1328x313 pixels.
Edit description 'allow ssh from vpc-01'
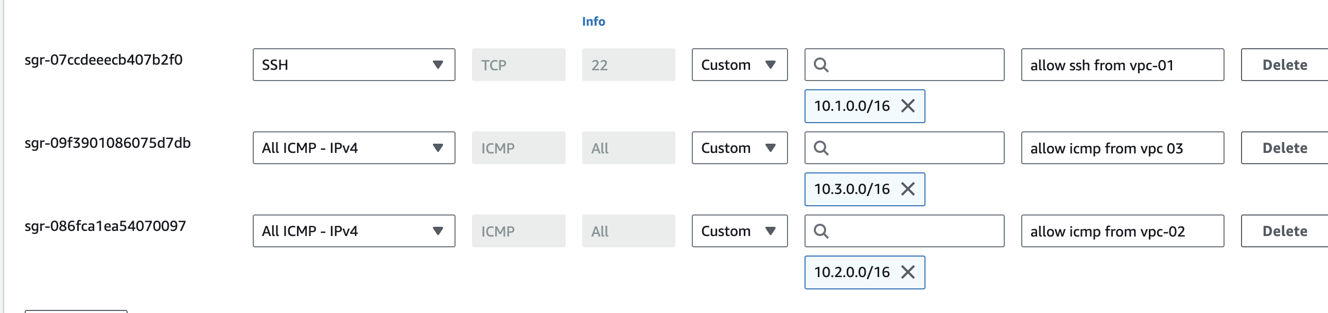[1122, 65]
